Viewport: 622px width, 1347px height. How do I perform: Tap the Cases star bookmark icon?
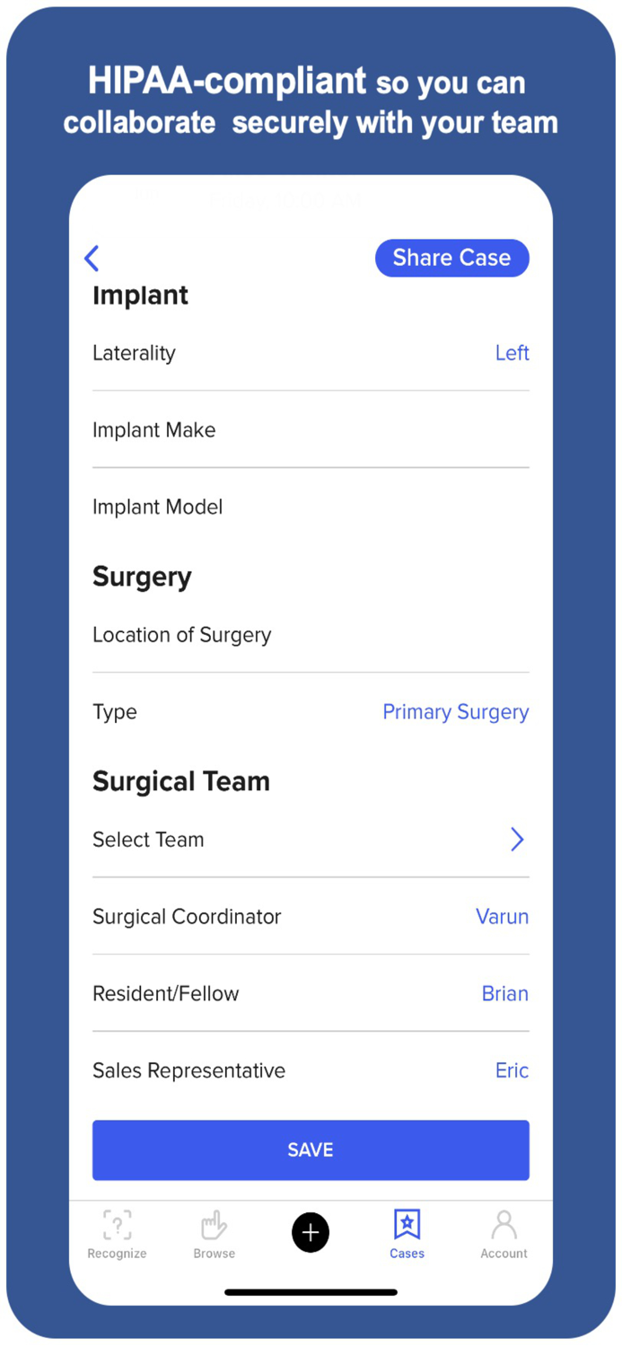point(407,1223)
